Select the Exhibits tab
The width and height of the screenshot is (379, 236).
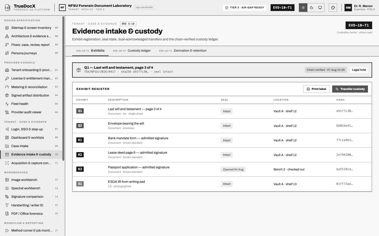point(90,51)
